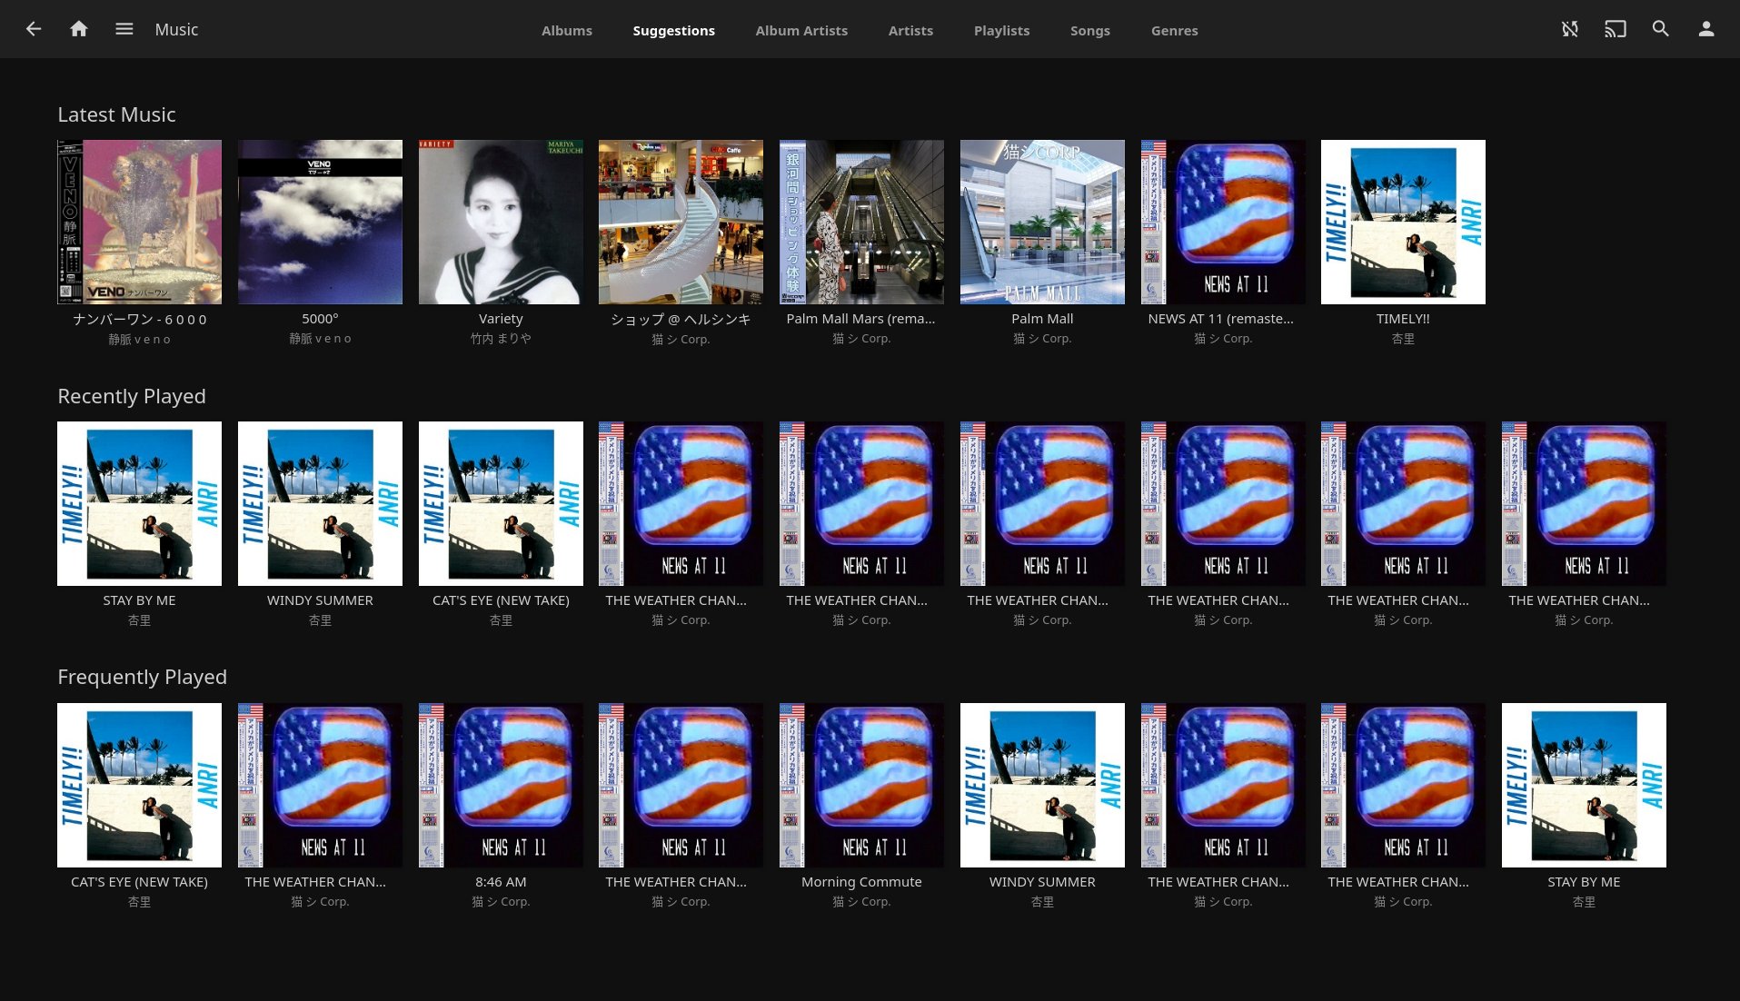Image resolution: width=1740 pixels, height=1001 pixels.
Task: Click the Morning Commute title link
Action: (x=860, y=882)
